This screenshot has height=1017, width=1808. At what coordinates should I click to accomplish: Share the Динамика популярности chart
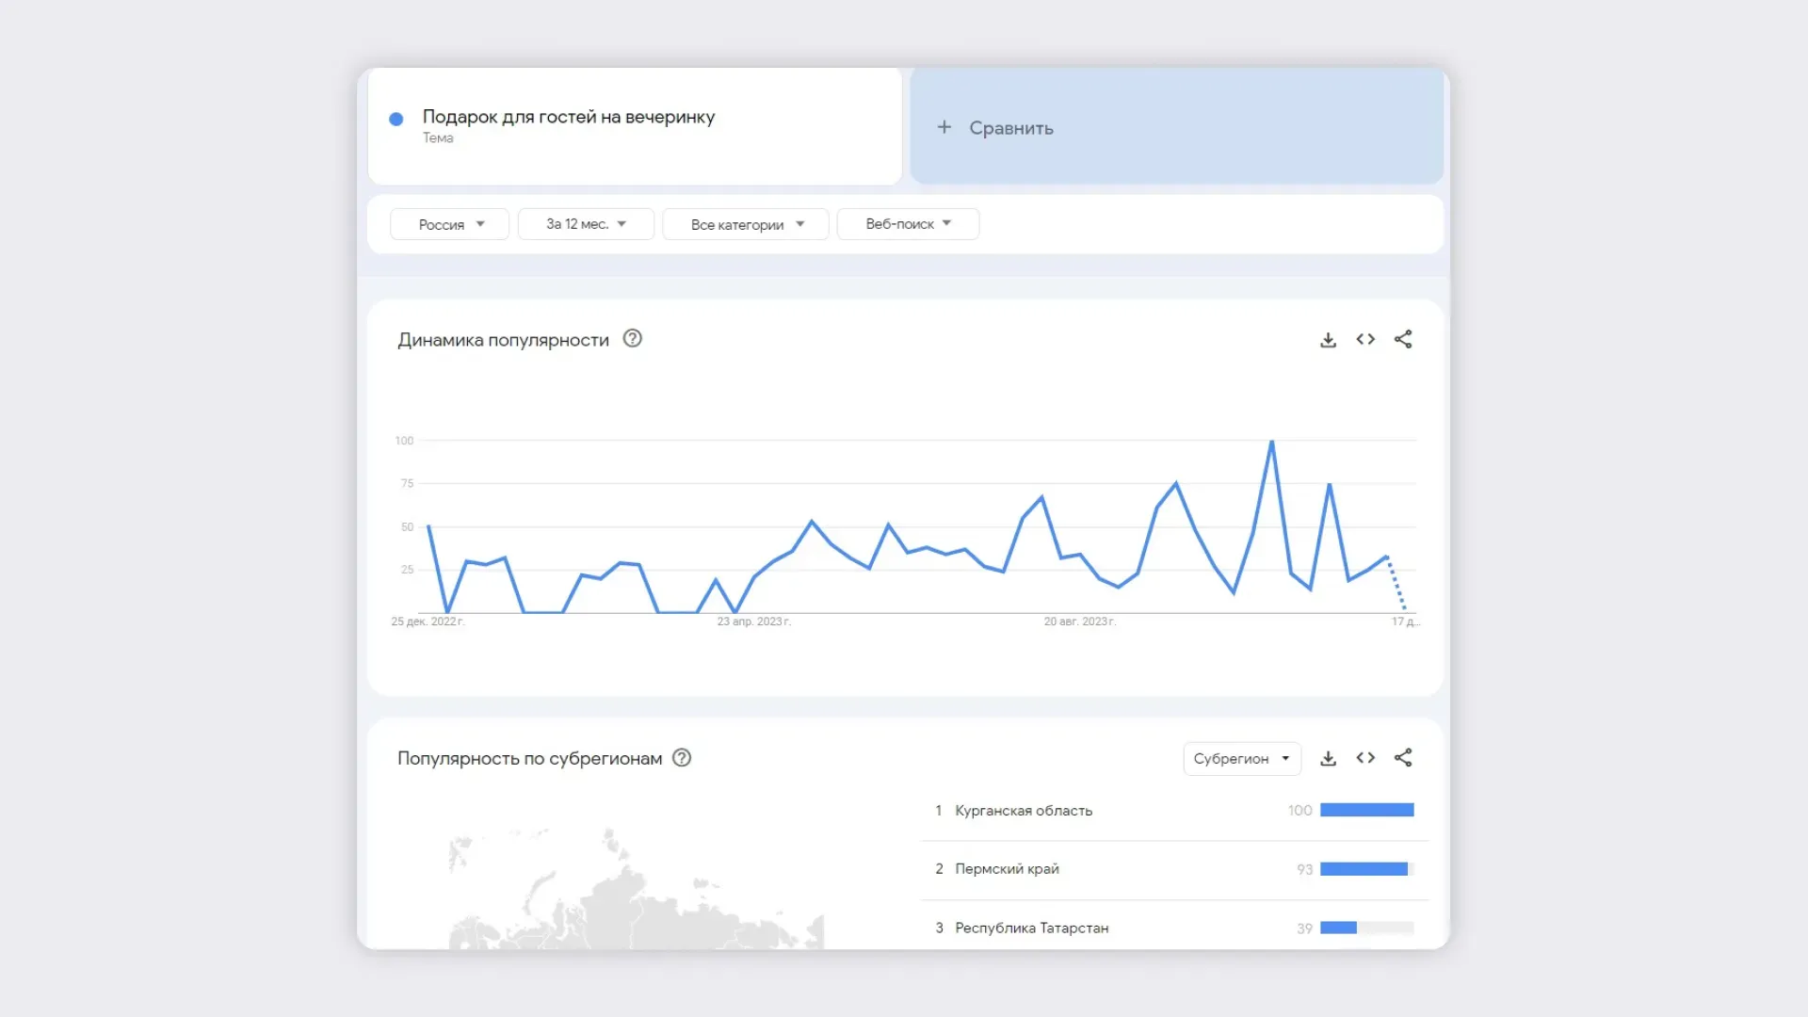pos(1402,339)
